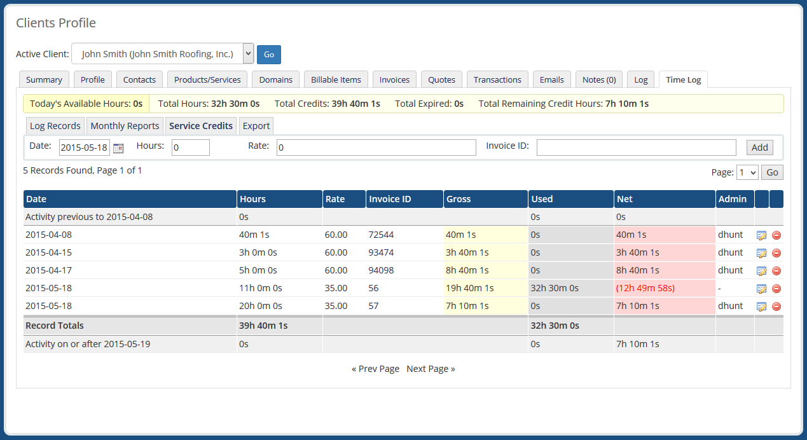Open the Page number selector
The width and height of the screenshot is (807, 440).
(747, 172)
